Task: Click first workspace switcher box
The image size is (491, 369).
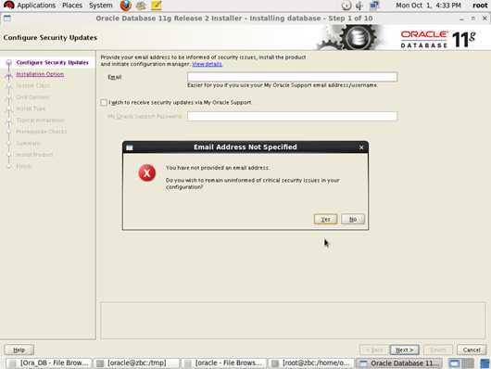Action: click(x=454, y=363)
